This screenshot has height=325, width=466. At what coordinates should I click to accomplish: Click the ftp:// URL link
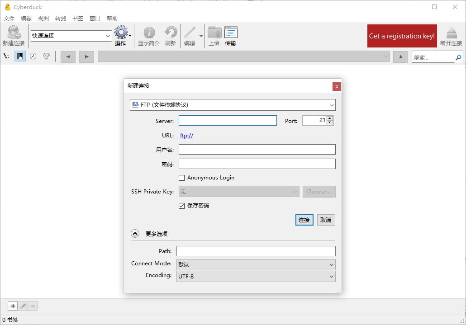pyautogui.click(x=187, y=136)
